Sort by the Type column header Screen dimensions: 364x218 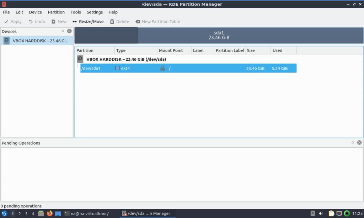coord(135,50)
